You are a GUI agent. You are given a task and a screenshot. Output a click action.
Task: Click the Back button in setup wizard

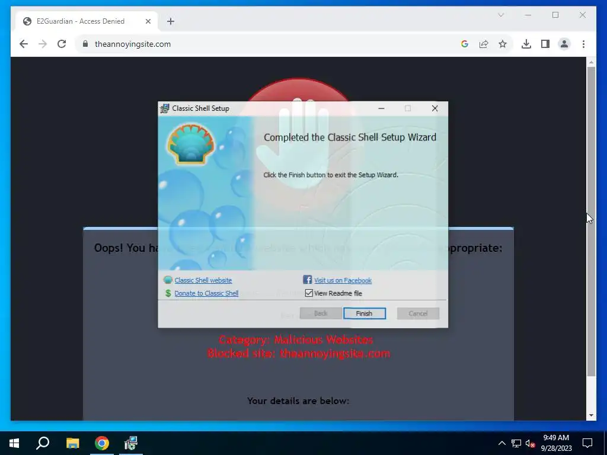[x=321, y=313]
